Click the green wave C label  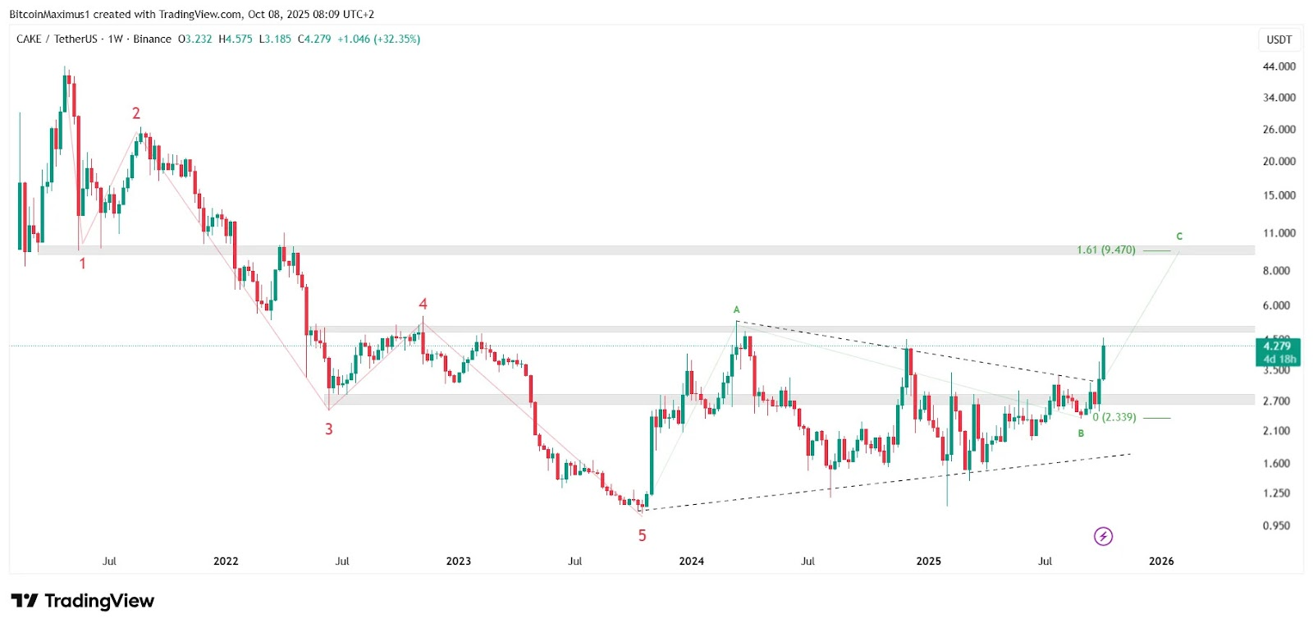pos(1179,236)
